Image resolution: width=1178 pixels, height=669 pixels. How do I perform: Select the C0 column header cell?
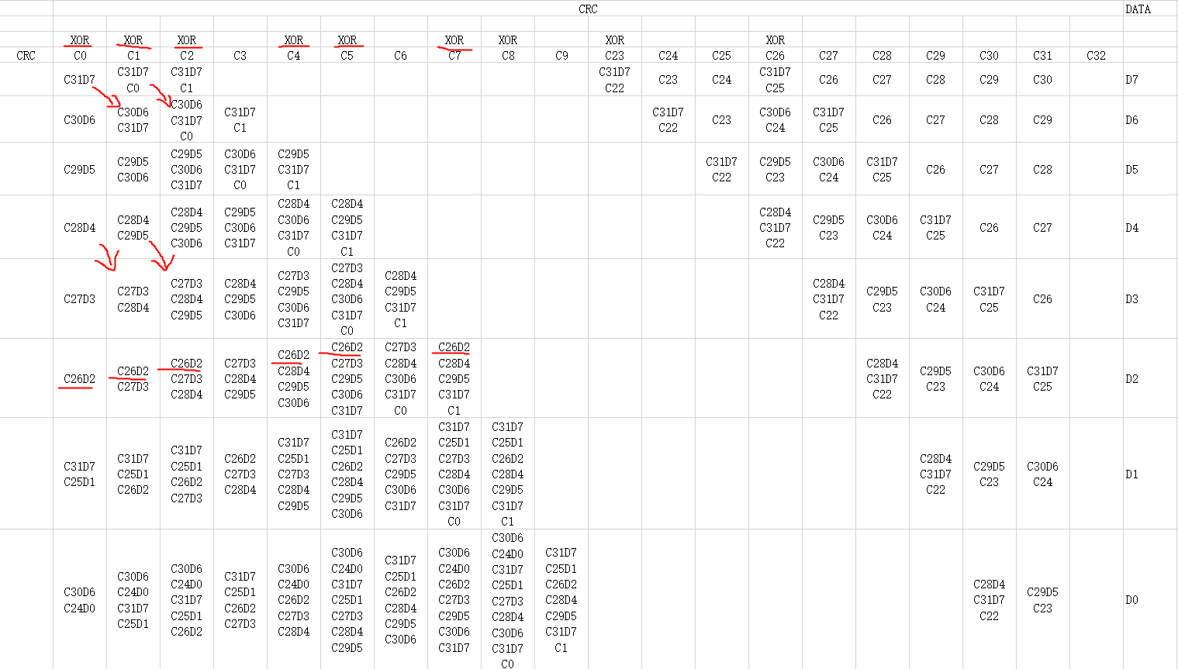(80, 56)
